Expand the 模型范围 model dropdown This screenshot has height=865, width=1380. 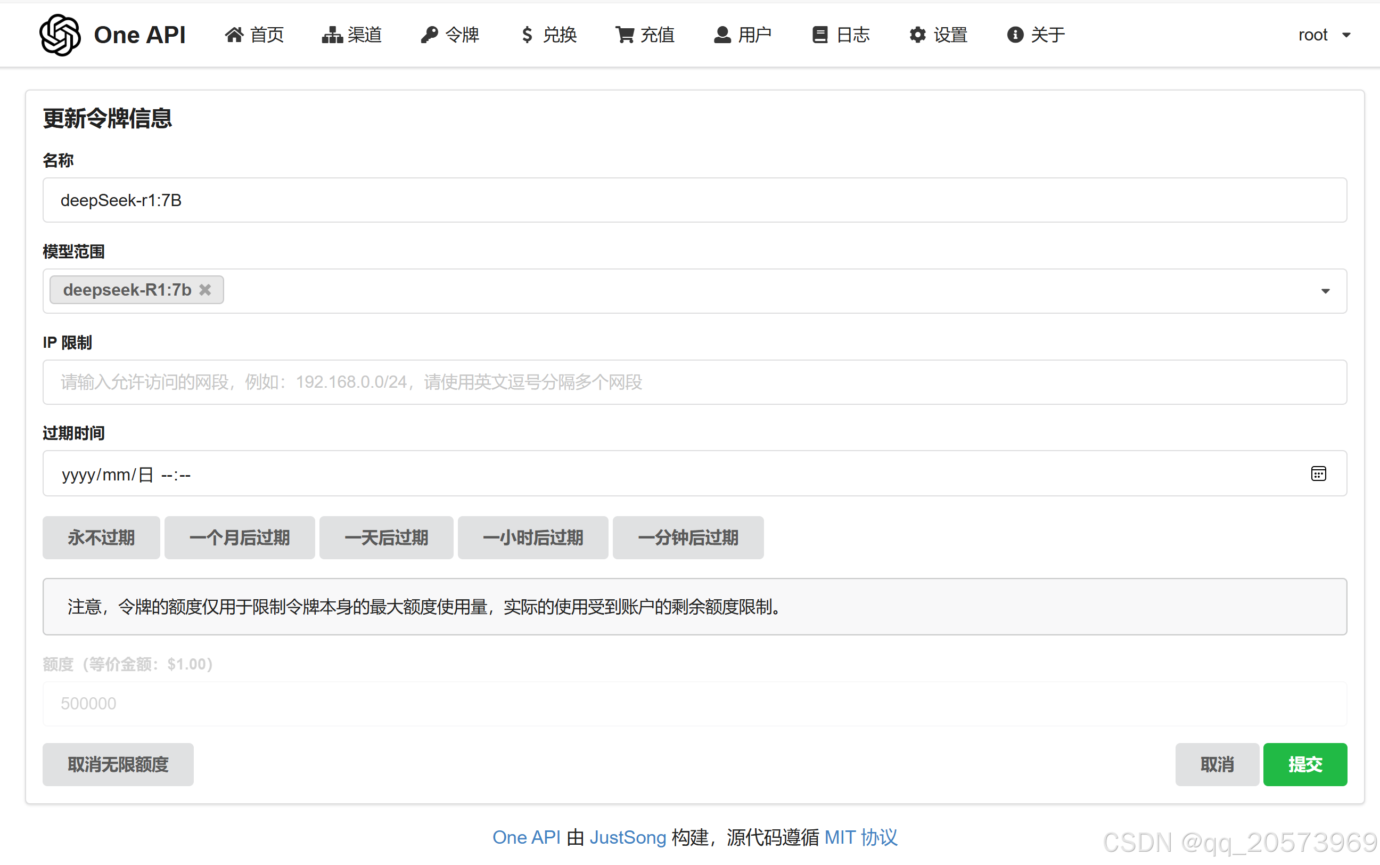point(1325,291)
